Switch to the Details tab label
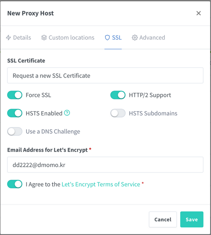Image resolution: width=211 pixels, height=235 pixels. pos(22,37)
